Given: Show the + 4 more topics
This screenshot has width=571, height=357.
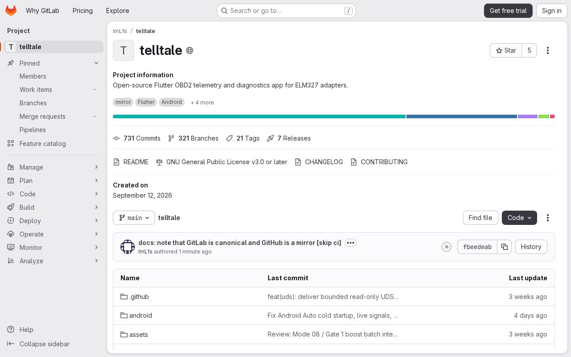Looking at the screenshot, I should coord(203,103).
